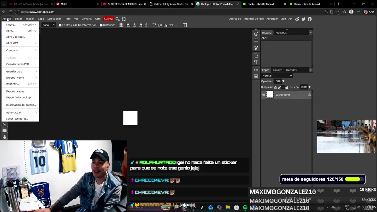Open the Character panel icon
Image resolution: width=377 pixels, height=212 pixels.
coord(256,56)
